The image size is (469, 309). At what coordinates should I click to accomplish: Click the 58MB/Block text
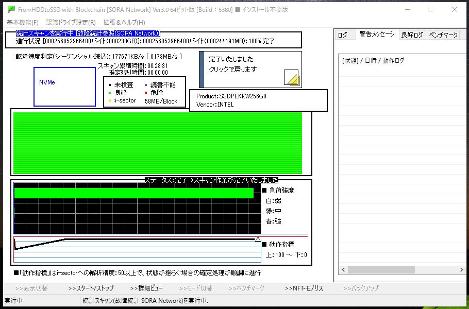click(161, 101)
